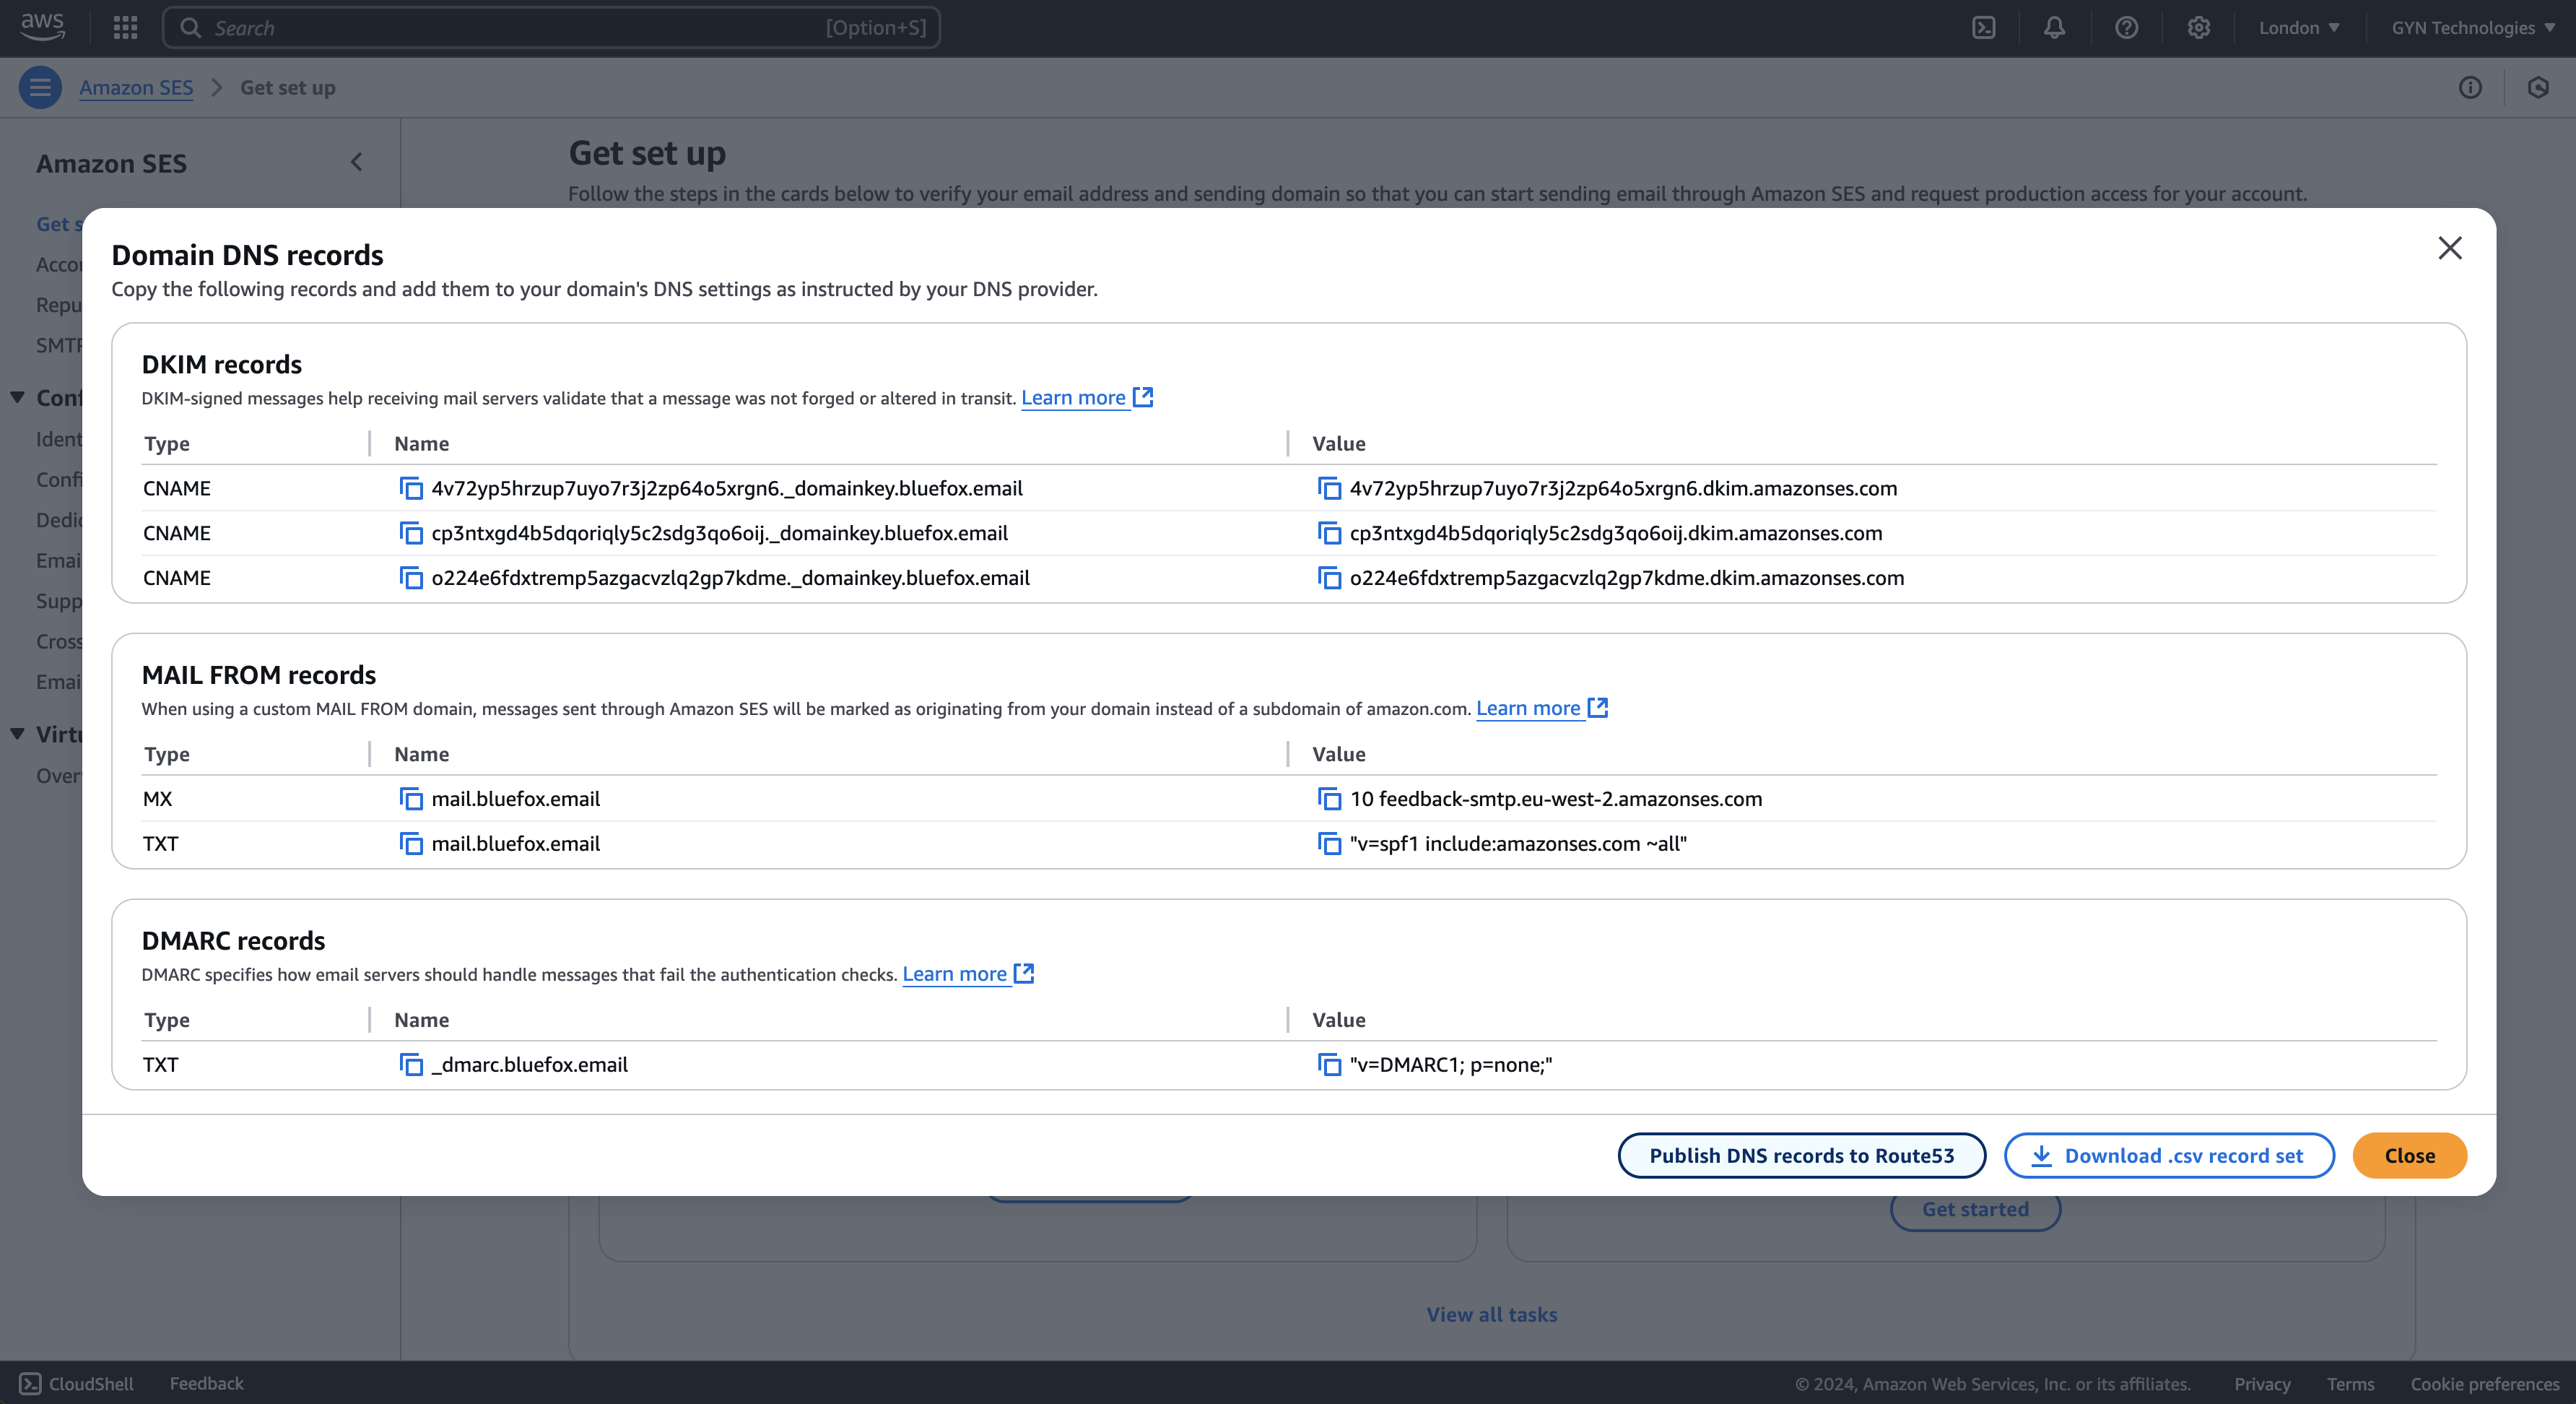Open the DMARC records Learn more link

[968, 975]
